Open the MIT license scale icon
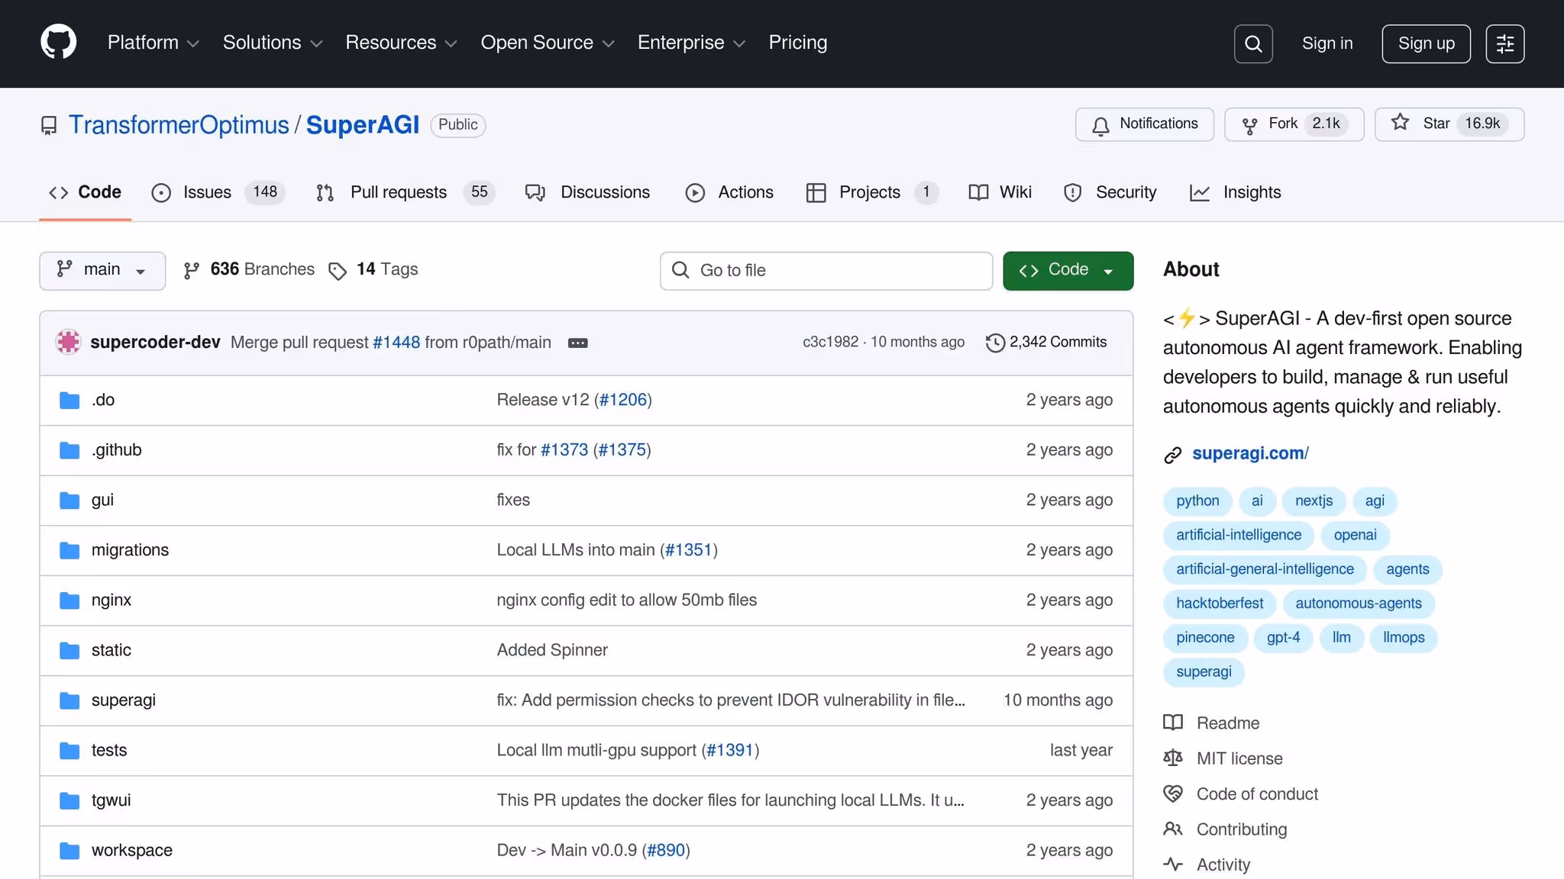This screenshot has height=879, width=1564. pos(1172,758)
